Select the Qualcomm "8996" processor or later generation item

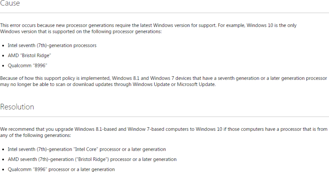click(x=61, y=169)
